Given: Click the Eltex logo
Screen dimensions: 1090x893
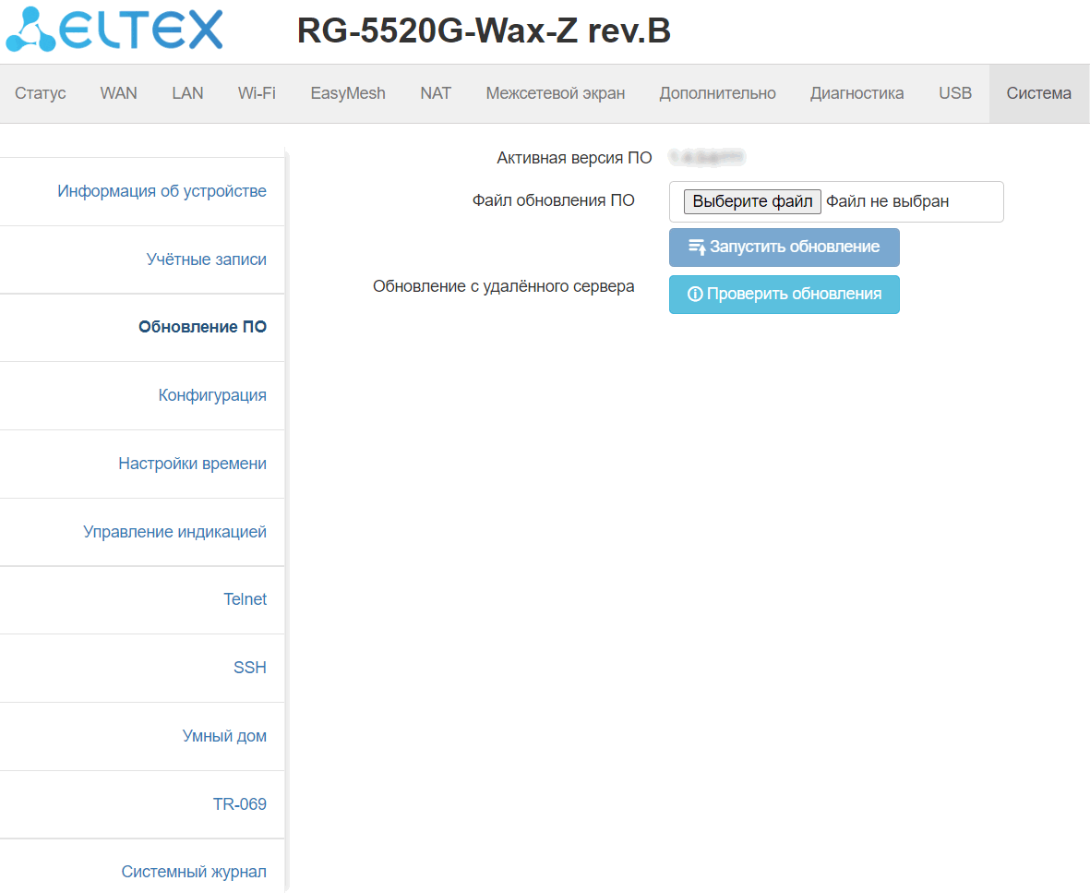Looking at the screenshot, I should coord(114,30).
